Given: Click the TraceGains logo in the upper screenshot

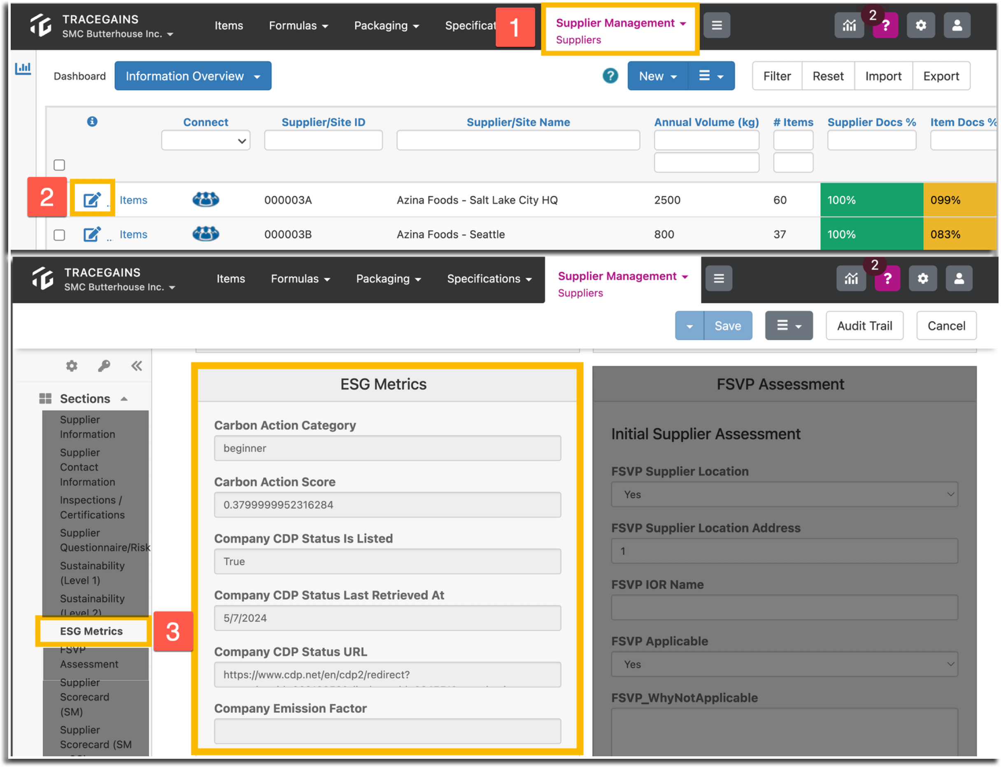Looking at the screenshot, I should 41,25.
